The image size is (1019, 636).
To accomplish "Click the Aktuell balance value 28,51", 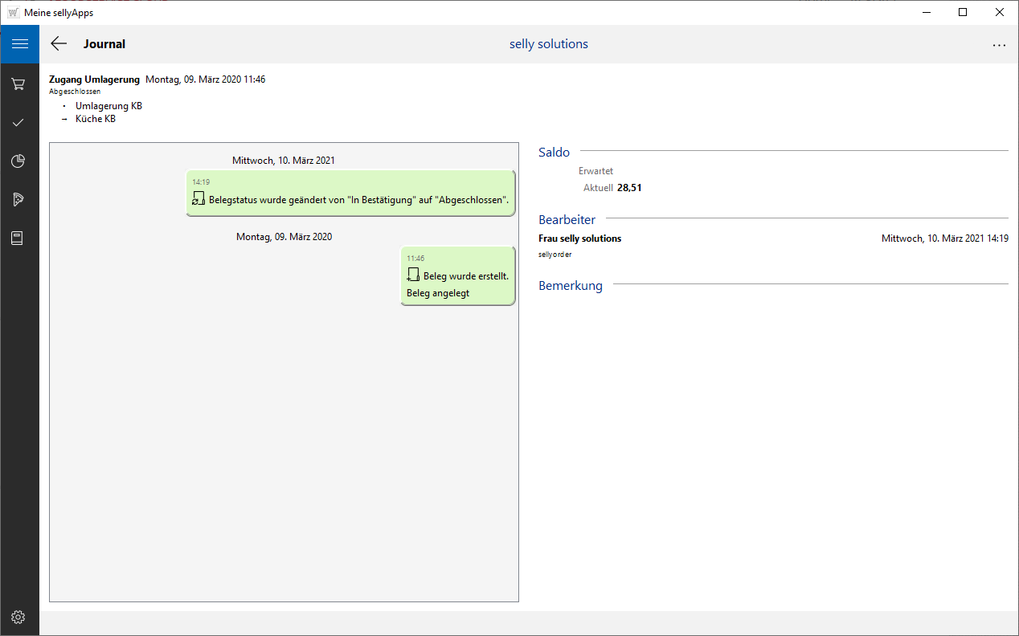I will click(629, 188).
